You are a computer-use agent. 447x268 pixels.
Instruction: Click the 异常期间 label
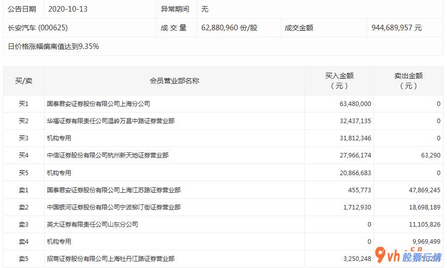(175, 9)
